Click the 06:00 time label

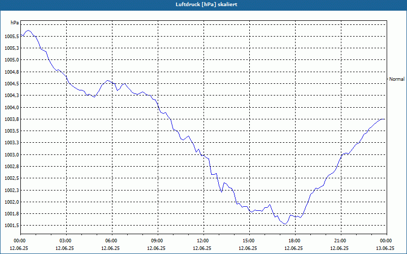(110, 241)
